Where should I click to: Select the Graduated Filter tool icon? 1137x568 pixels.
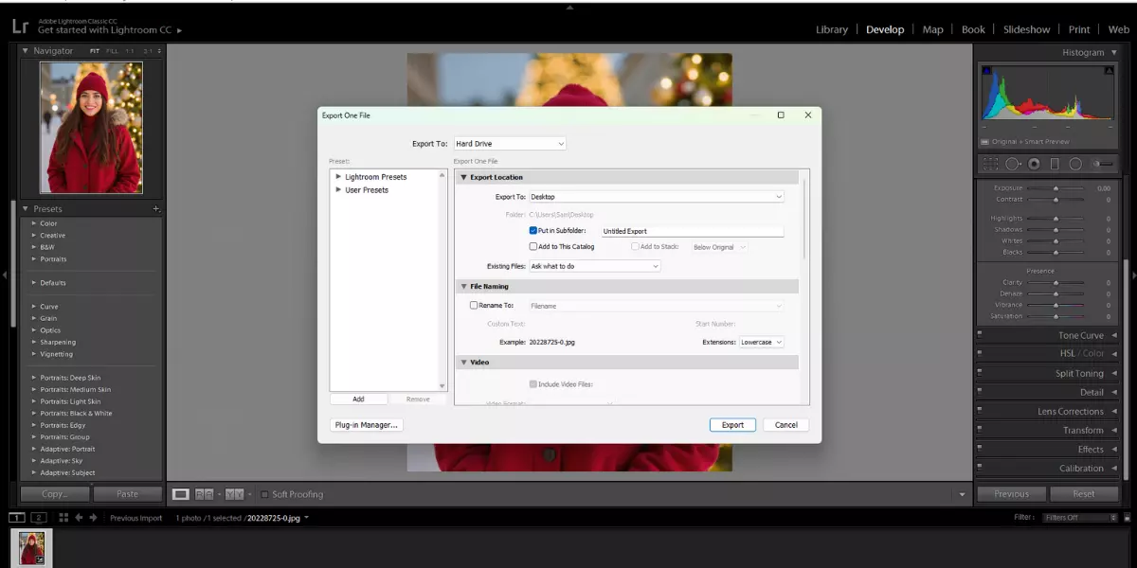tap(1055, 164)
